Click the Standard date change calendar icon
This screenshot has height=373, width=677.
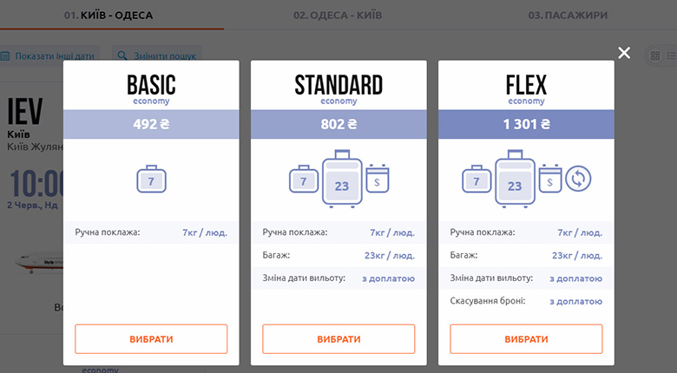point(378,179)
